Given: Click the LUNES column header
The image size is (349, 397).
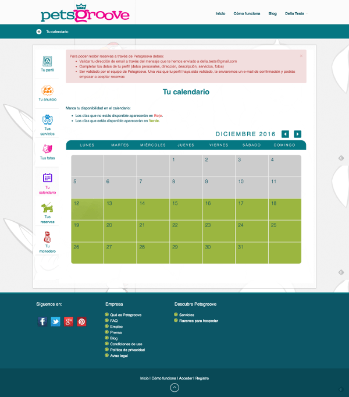Looking at the screenshot, I should 87,145.
